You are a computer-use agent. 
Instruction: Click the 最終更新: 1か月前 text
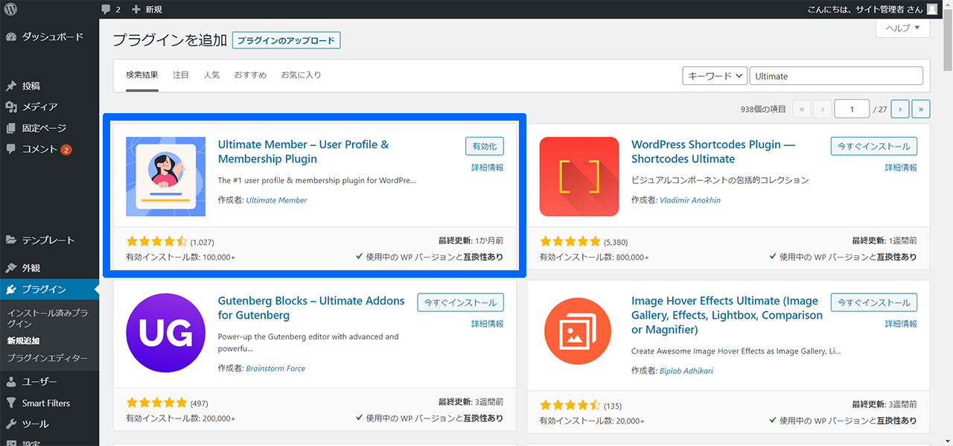click(x=471, y=241)
